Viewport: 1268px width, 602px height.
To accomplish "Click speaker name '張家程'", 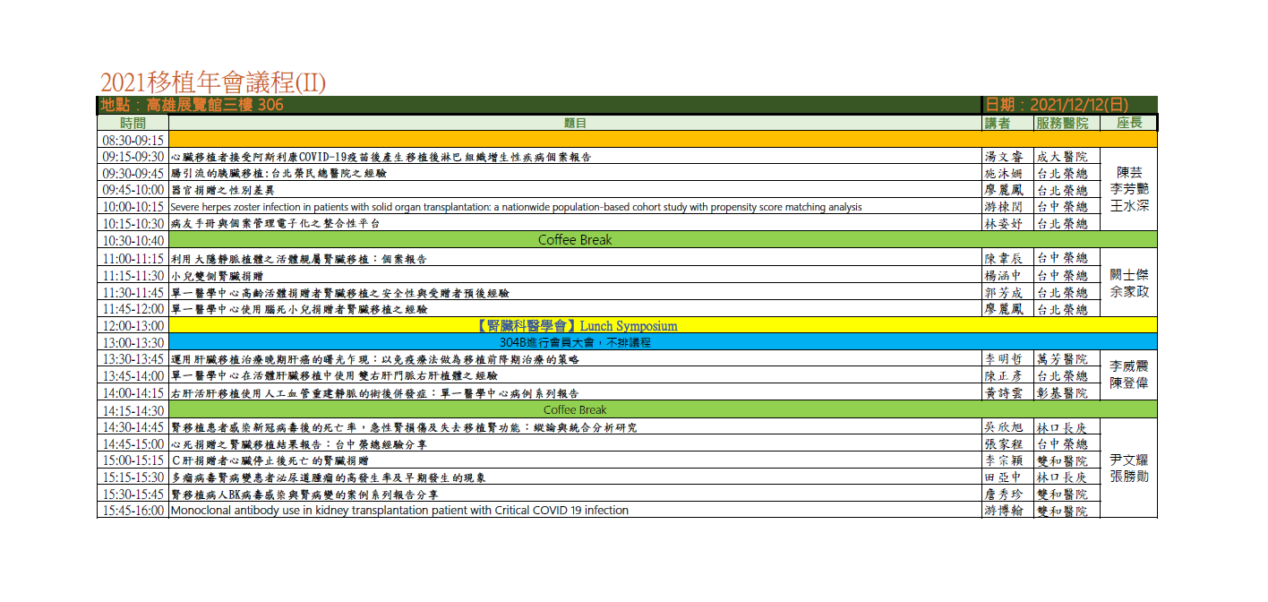I will pos(1002,443).
